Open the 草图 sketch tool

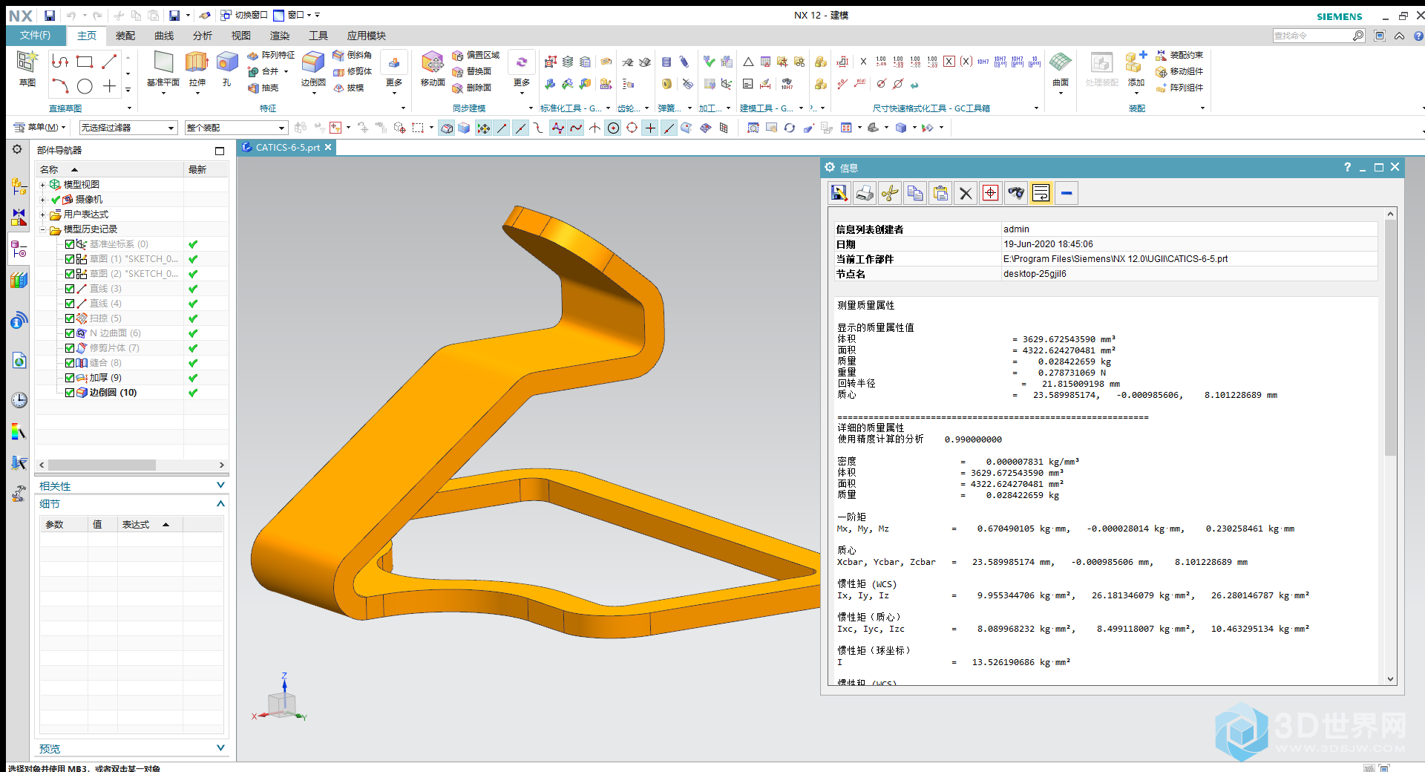click(x=27, y=69)
